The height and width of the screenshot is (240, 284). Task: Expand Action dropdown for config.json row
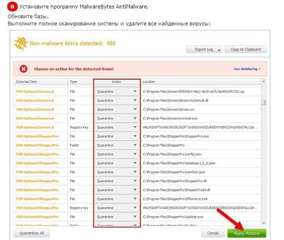(x=116, y=154)
